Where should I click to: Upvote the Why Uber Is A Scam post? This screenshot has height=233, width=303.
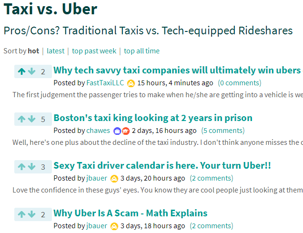(x=21, y=214)
